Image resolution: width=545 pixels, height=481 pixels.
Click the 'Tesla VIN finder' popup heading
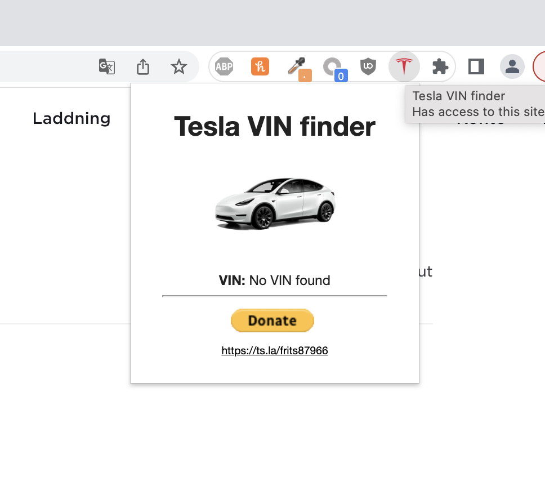[275, 127]
